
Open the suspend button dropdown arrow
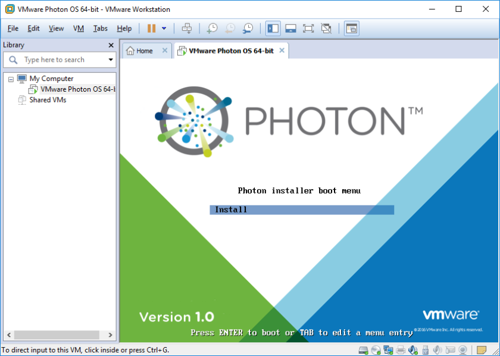click(164, 28)
